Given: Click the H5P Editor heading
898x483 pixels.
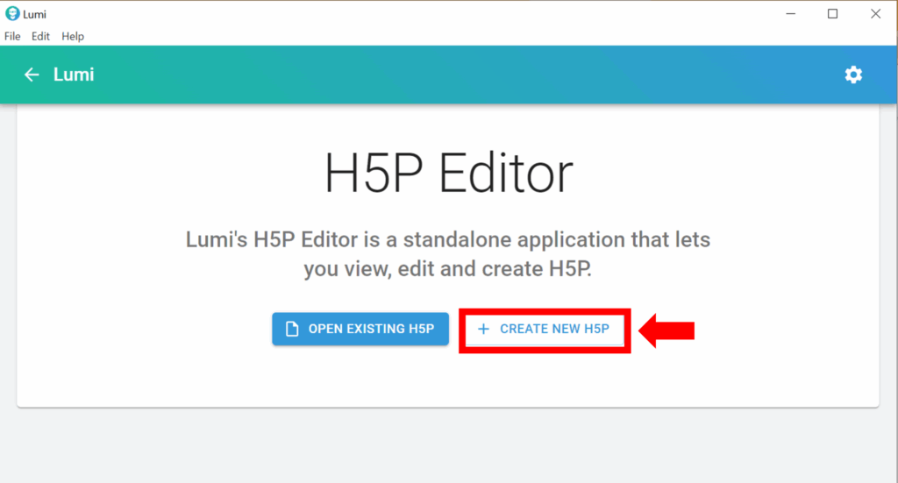Looking at the screenshot, I should pyautogui.click(x=448, y=174).
